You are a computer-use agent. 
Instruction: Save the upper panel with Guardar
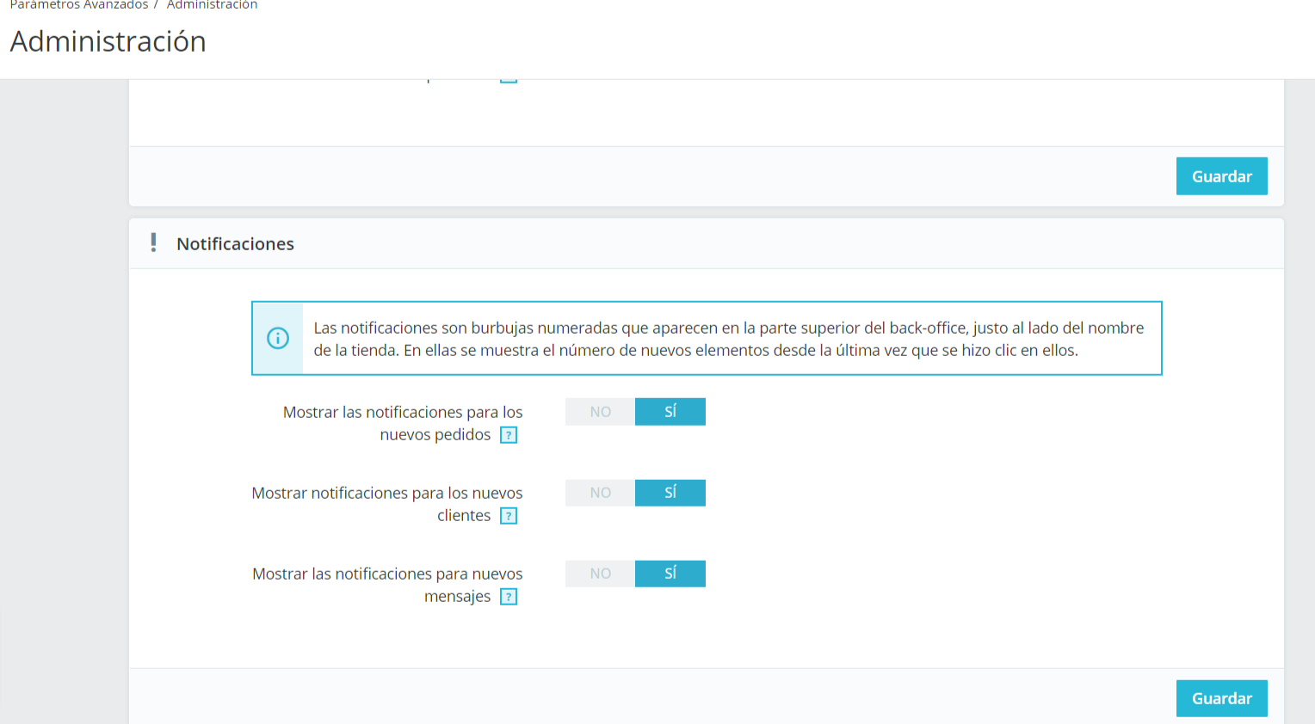pyautogui.click(x=1222, y=176)
